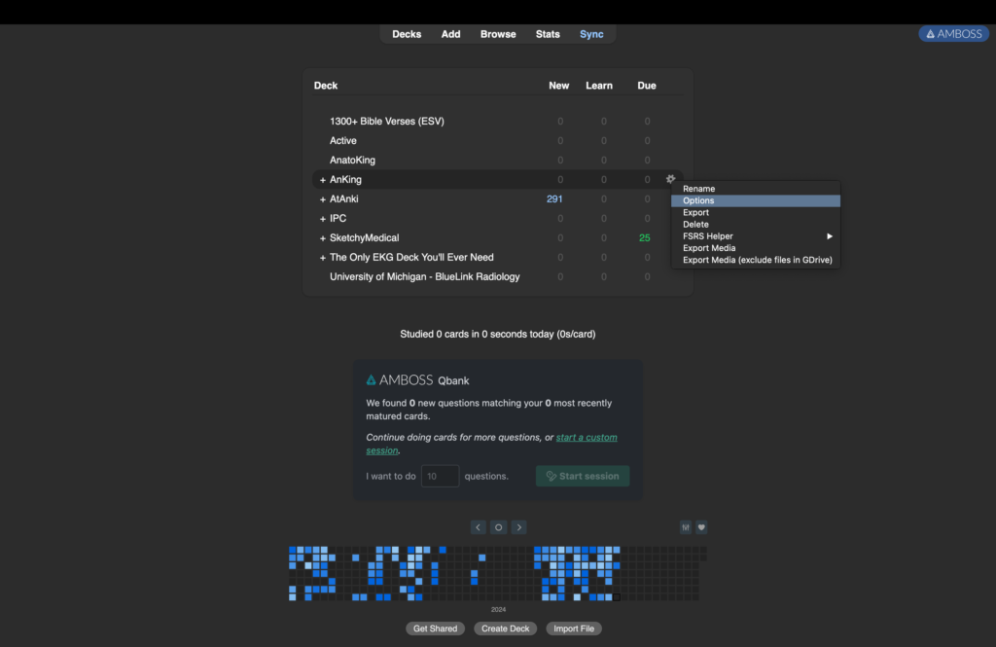Screen dimensions: 996x647
Task: Choose Options from context menu
Action: point(755,200)
